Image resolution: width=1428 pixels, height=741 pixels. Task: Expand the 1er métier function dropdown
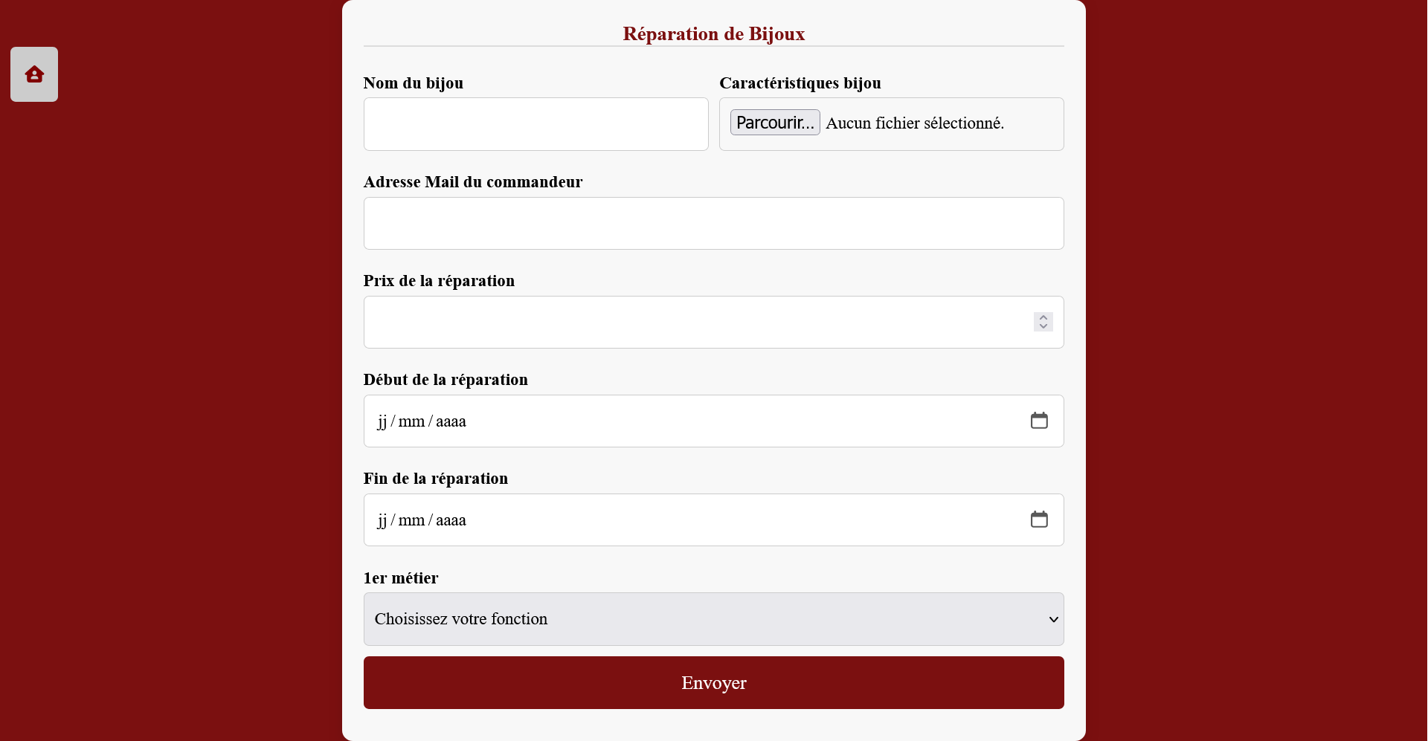click(714, 619)
